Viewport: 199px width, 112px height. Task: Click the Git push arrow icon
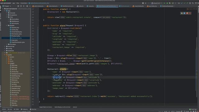tap(187, 3)
